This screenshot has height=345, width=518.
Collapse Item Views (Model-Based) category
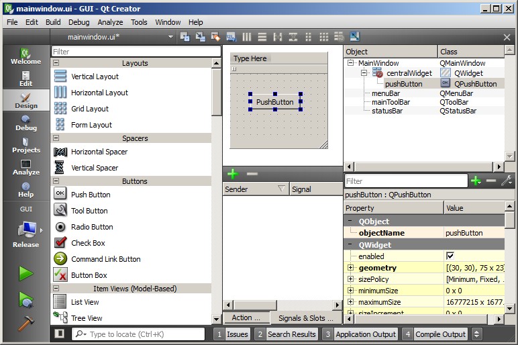[56, 288]
